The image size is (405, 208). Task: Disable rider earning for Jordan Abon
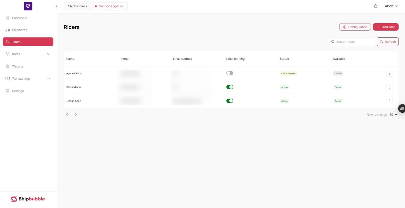point(230,101)
